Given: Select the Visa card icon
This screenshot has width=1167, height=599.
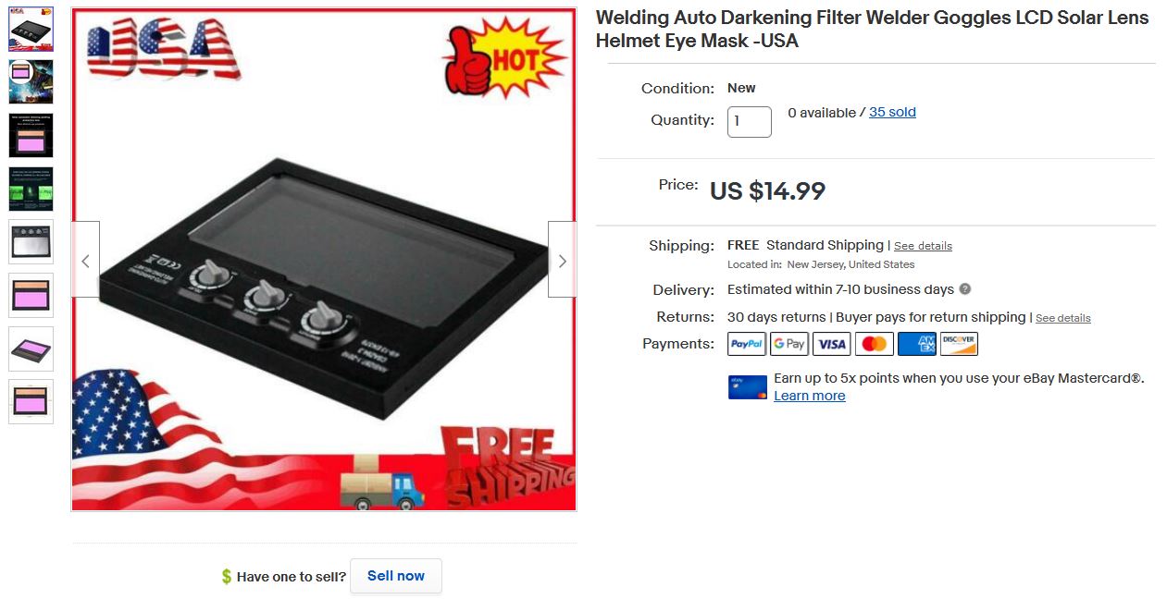Looking at the screenshot, I should pyautogui.click(x=832, y=344).
